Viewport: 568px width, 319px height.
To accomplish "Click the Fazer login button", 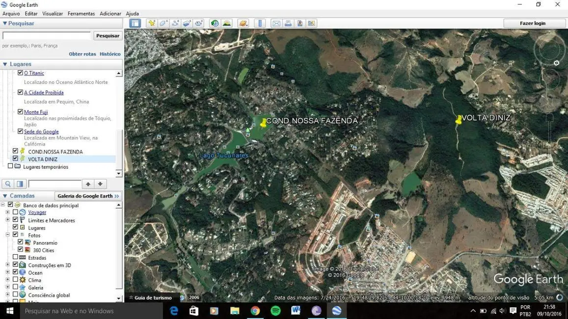I will [x=532, y=23].
